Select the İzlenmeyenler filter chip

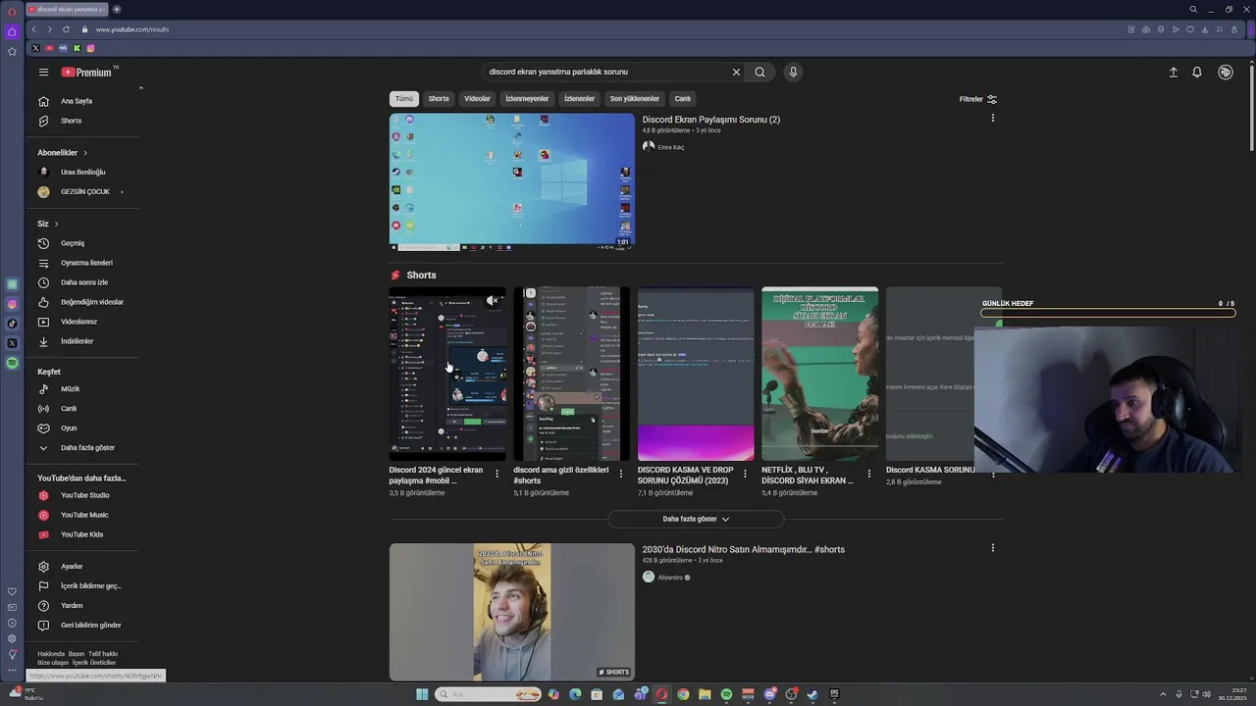pyautogui.click(x=527, y=99)
